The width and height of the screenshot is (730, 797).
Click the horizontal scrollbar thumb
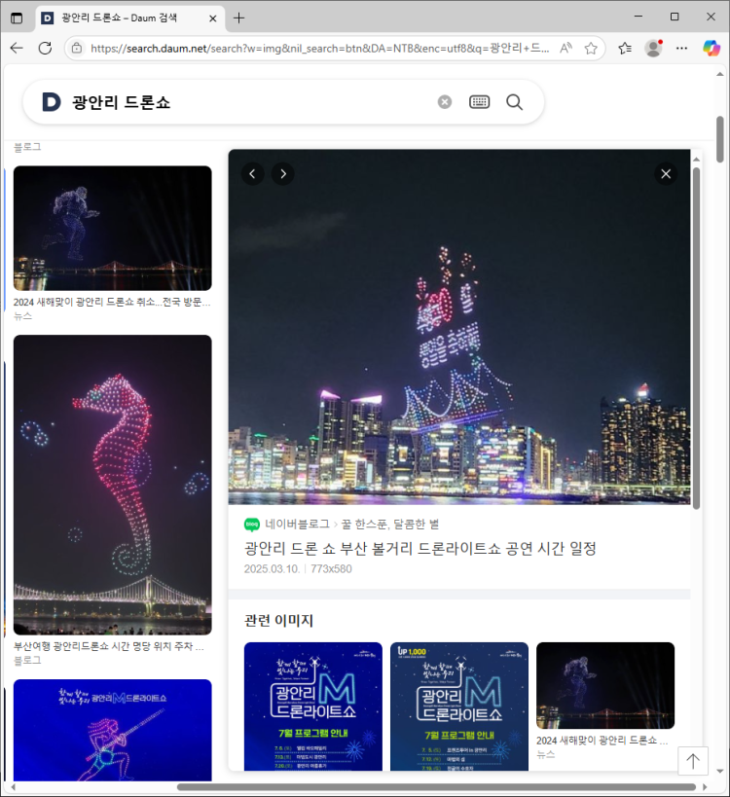click(436, 787)
